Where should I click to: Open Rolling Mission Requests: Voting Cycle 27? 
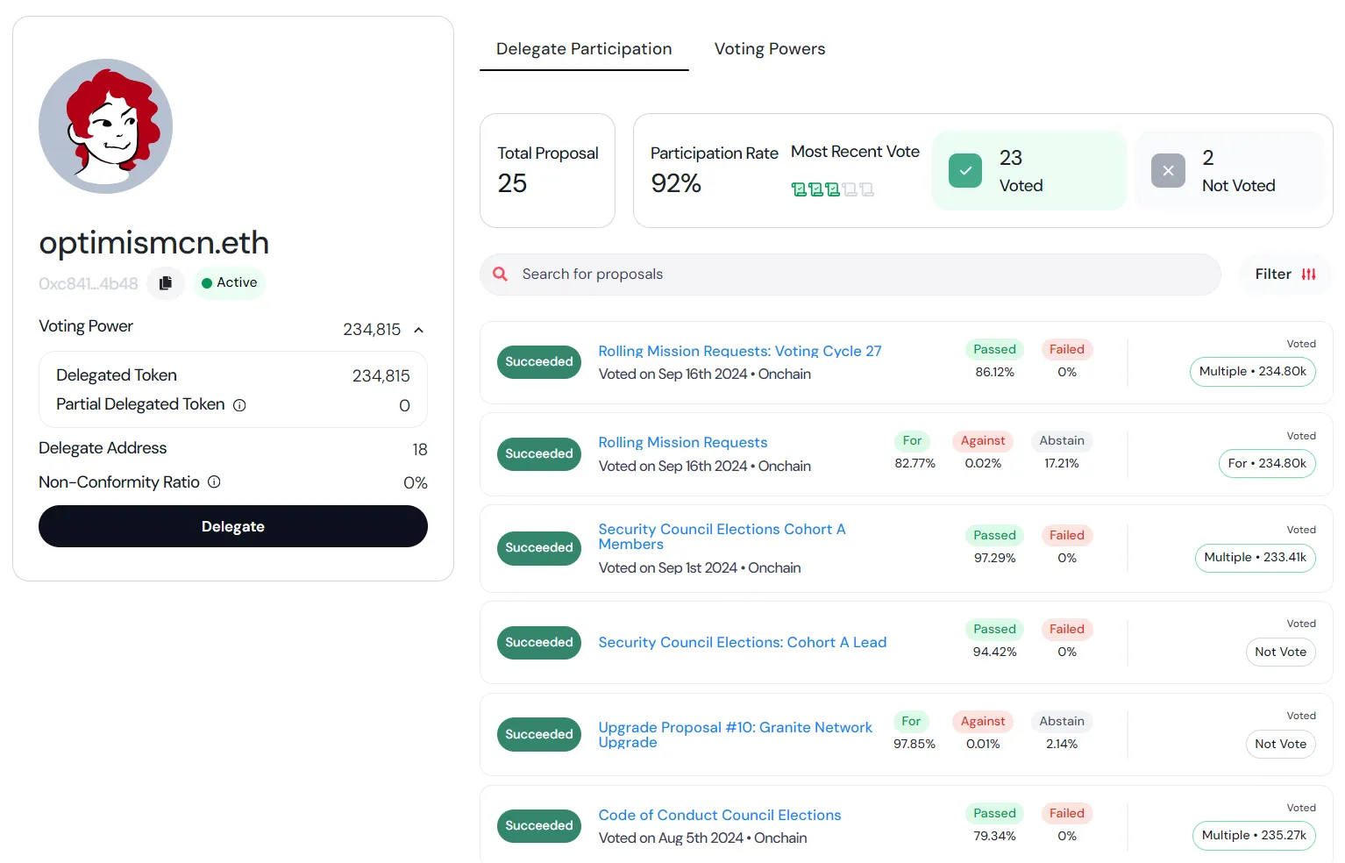coord(739,351)
